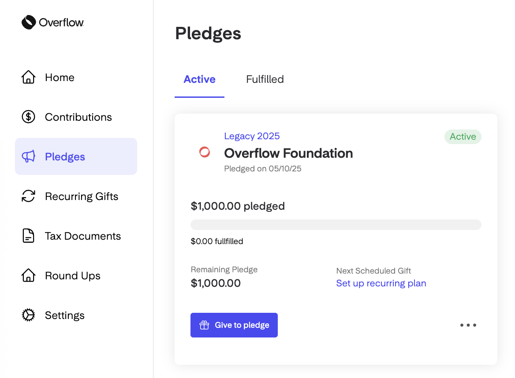Click the Recurring Gifts refresh icon
The width and height of the screenshot is (515, 378).
pyautogui.click(x=28, y=196)
